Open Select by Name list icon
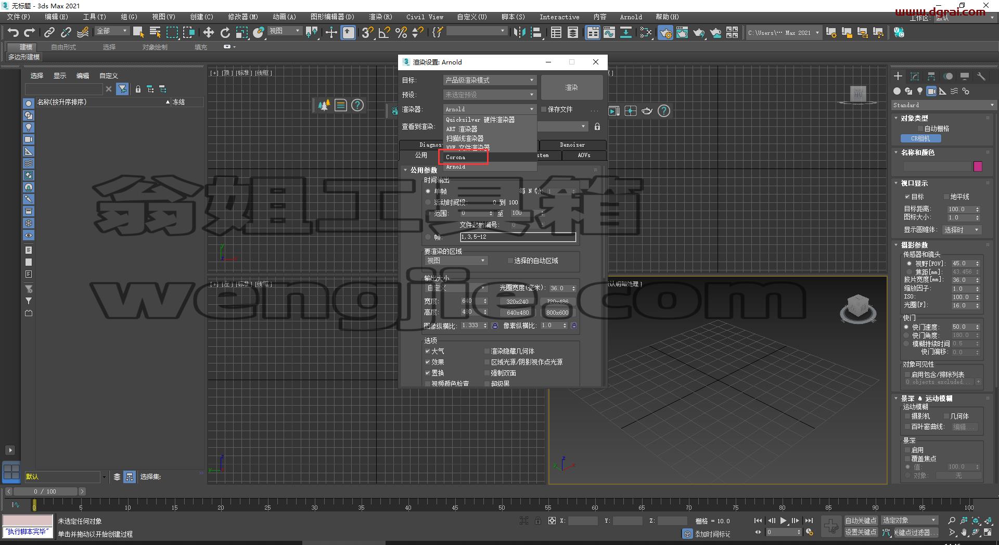999x545 pixels. click(155, 32)
